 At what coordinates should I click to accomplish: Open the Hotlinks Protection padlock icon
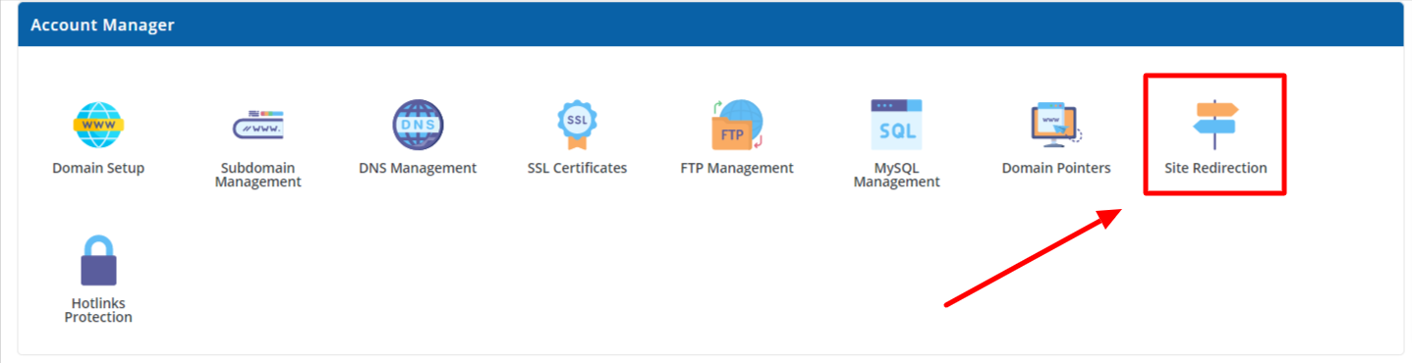pyautogui.click(x=98, y=260)
